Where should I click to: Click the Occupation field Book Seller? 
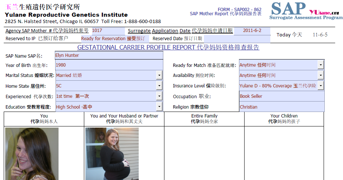282,96
